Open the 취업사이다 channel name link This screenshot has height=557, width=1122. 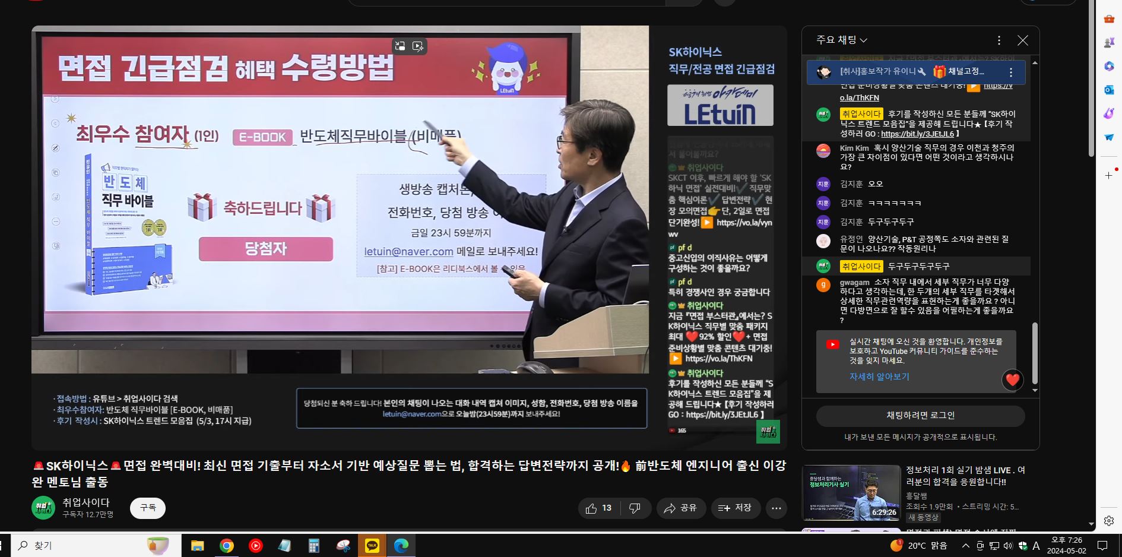pos(86,502)
